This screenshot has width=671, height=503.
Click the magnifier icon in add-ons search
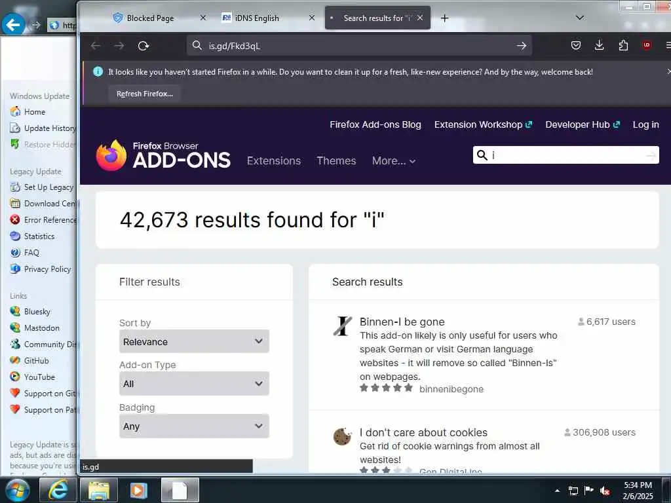tap(482, 155)
